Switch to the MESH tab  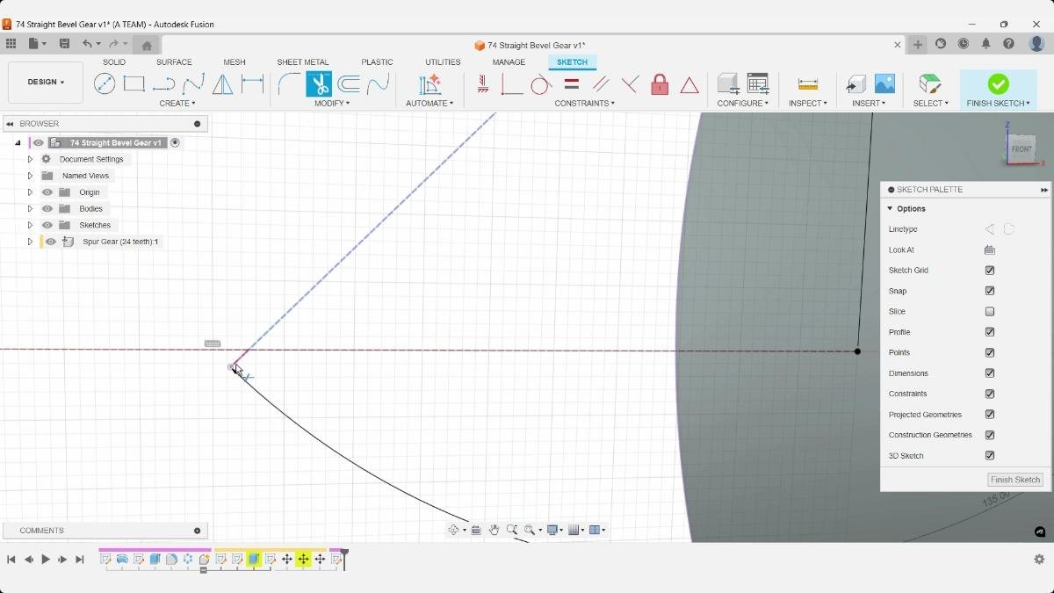point(235,62)
